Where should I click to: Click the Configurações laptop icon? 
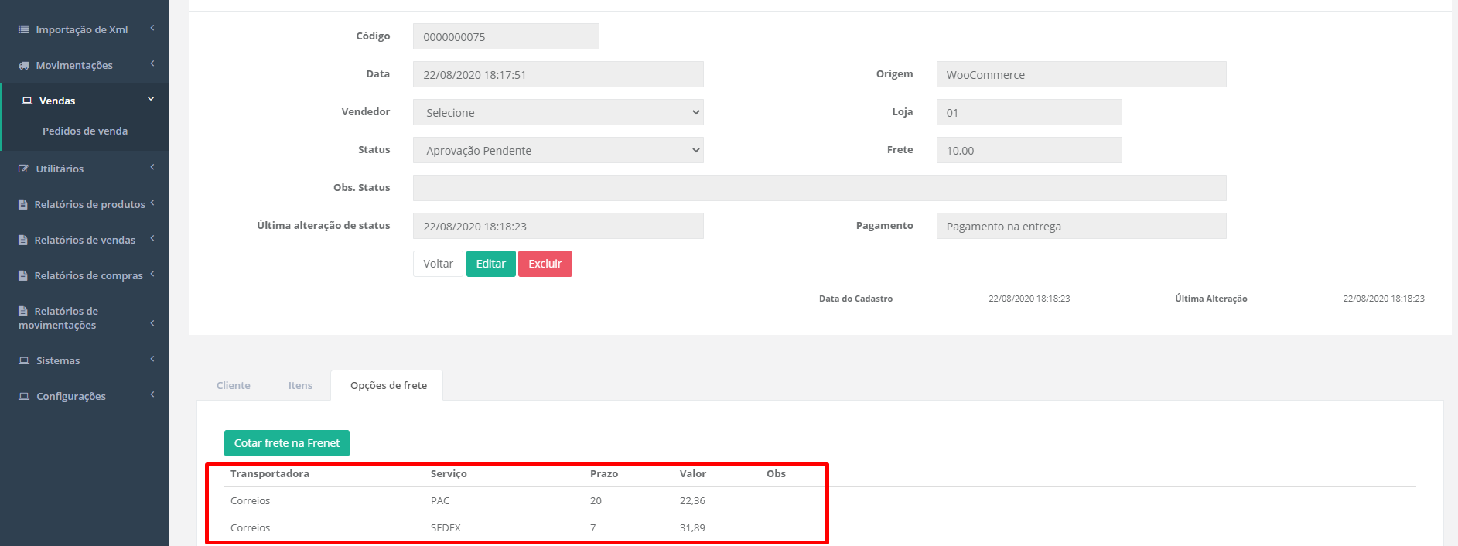tap(24, 396)
